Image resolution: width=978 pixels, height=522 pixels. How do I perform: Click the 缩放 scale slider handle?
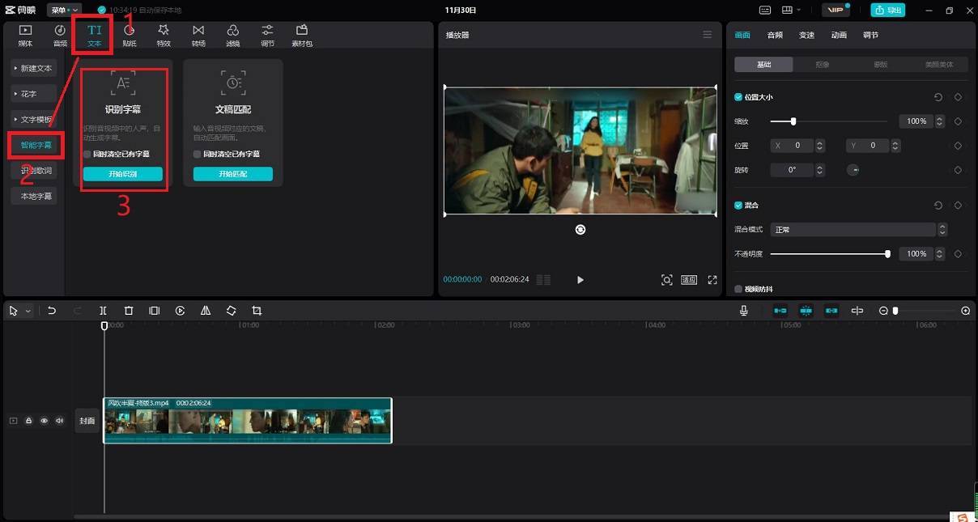click(x=793, y=121)
